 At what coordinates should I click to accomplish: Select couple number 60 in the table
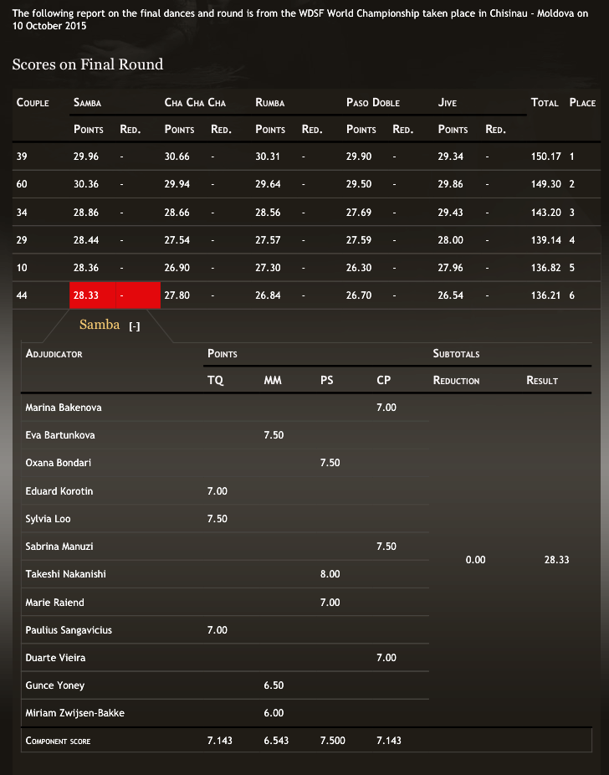pos(22,184)
